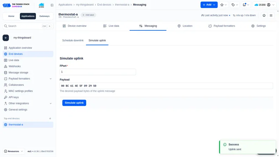Open the bookmarks star dropdown in header
Image resolution: width=279 pixels, height=157 pixels.
pyautogui.click(x=224, y=5)
